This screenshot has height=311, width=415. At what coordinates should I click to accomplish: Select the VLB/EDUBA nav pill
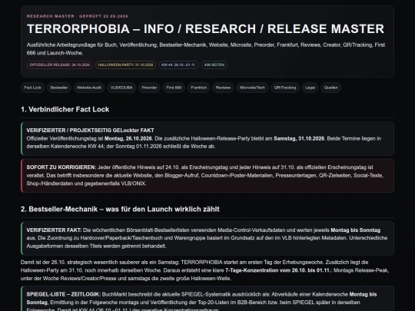(x=121, y=88)
